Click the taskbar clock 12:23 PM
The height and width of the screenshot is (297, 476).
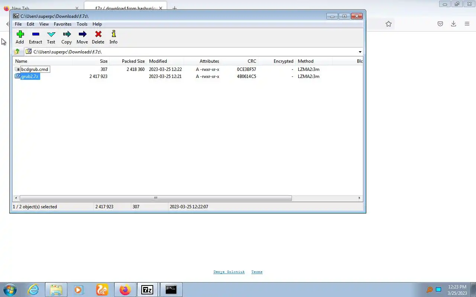click(457, 287)
